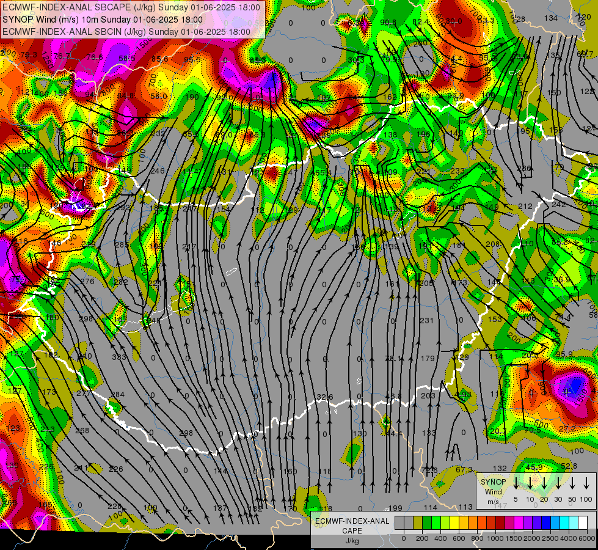598x550 pixels.
Task: Click the map value 203
Action: [428, 396]
